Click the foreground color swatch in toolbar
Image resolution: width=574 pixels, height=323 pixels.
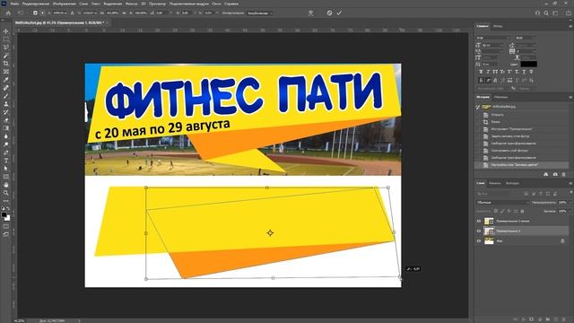tap(4, 215)
